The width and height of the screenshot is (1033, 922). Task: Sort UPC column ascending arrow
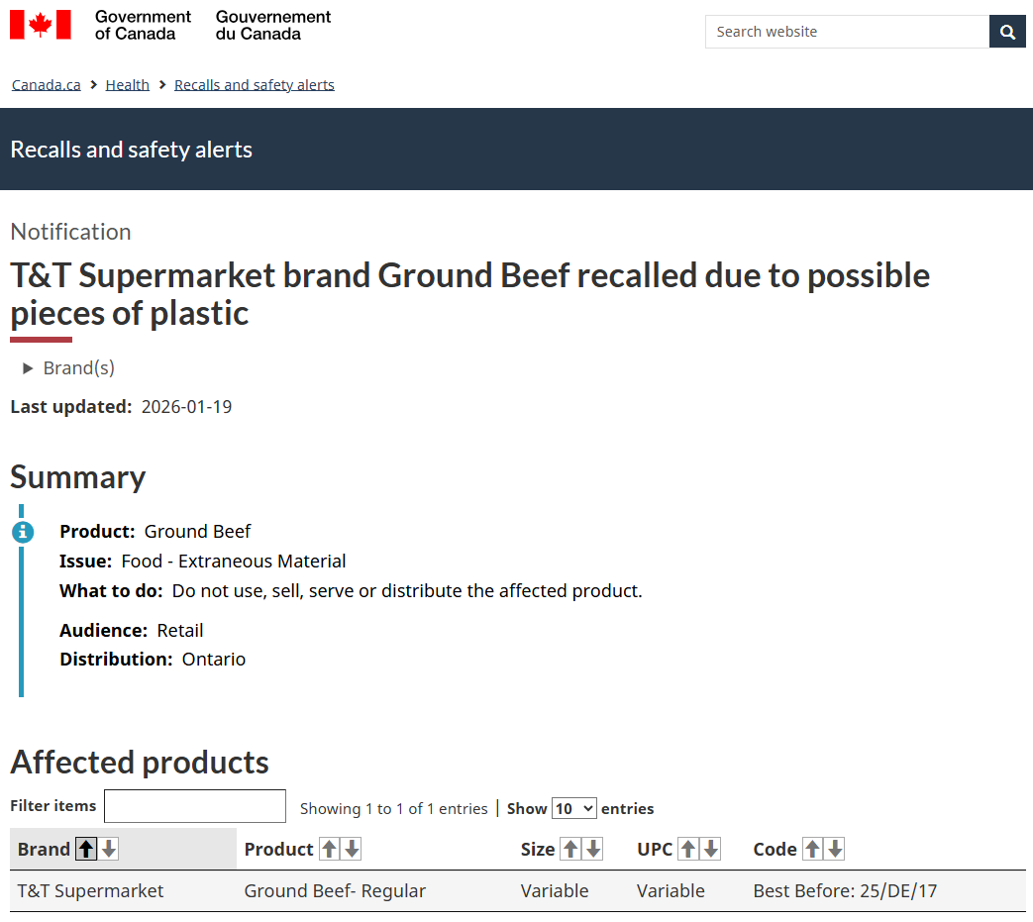tap(688, 849)
